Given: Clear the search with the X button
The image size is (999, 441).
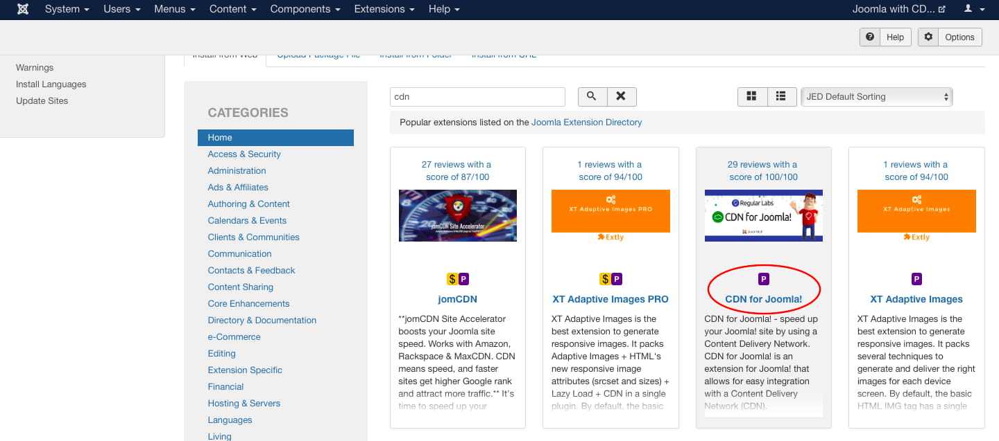Looking at the screenshot, I should (x=621, y=96).
